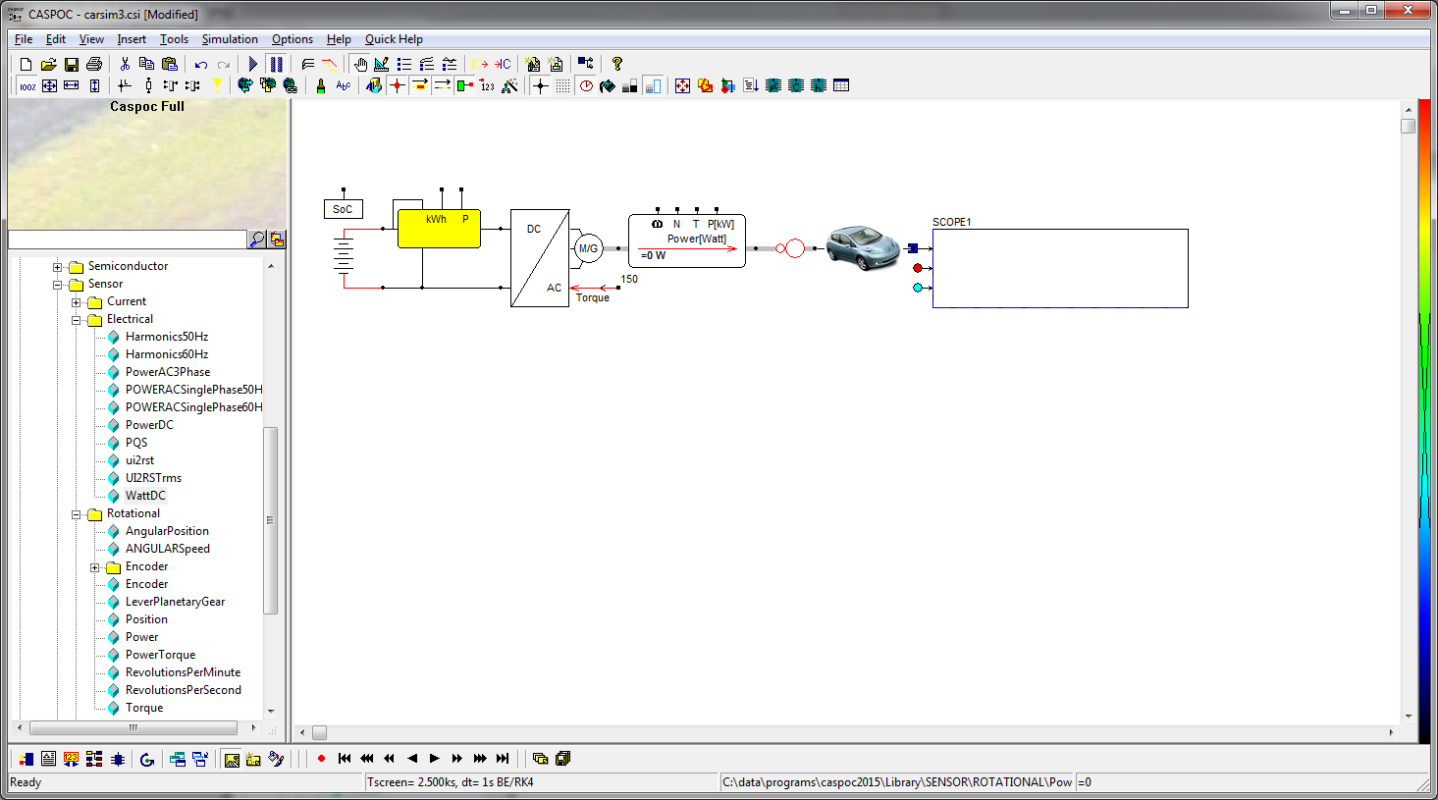Image resolution: width=1438 pixels, height=800 pixels.
Task: Click the SoC block in schematic
Action: tap(343, 209)
